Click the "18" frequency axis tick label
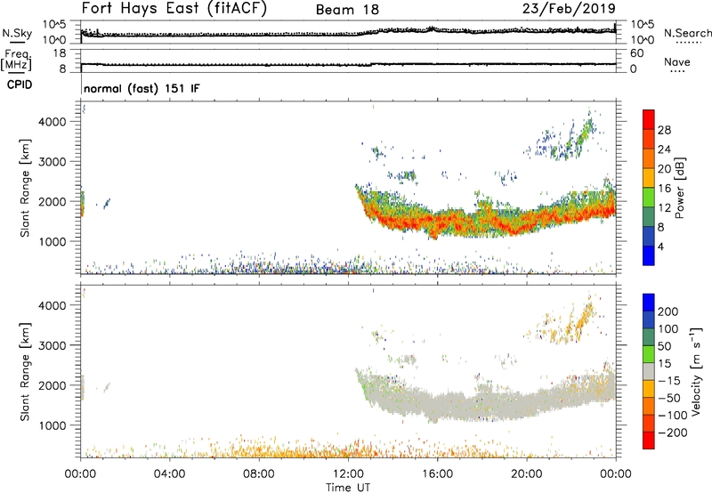The width and height of the screenshot is (712, 493). pyautogui.click(x=60, y=53)
